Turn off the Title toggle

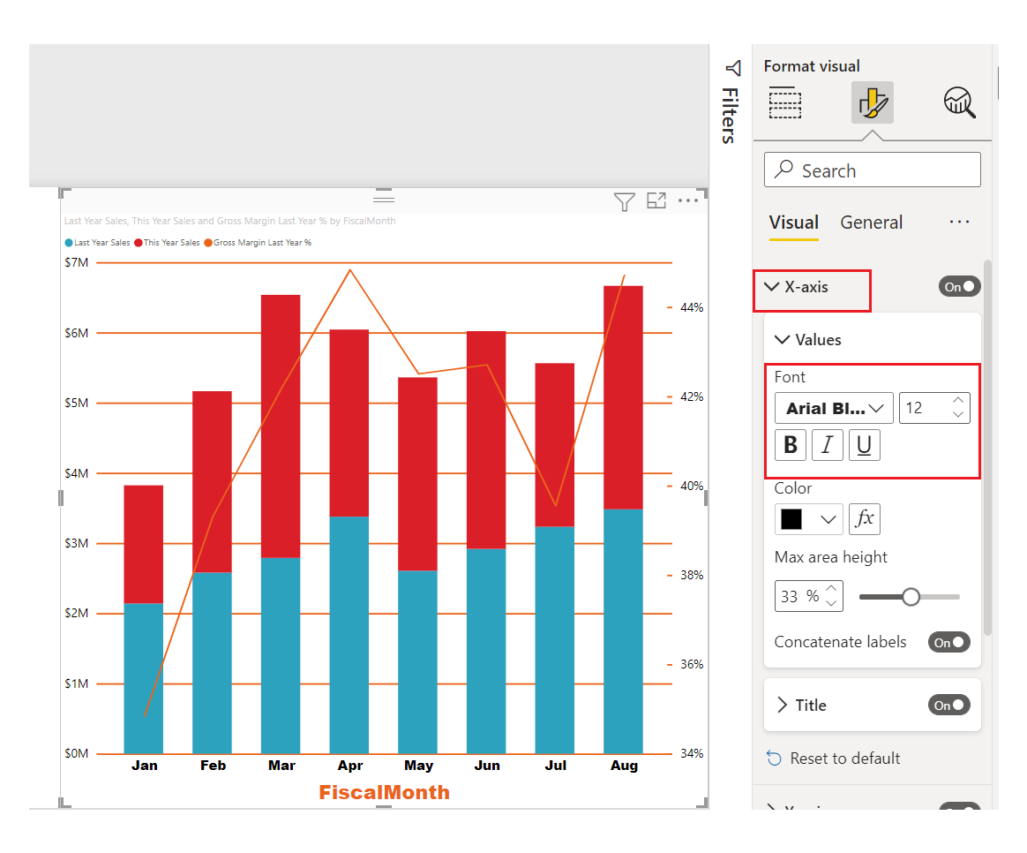point(948,705)
